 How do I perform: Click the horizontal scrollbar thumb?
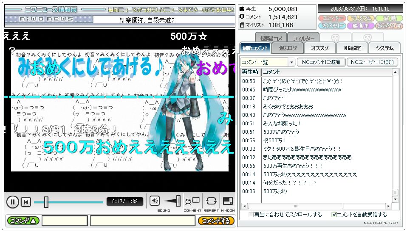pos(296,206)
